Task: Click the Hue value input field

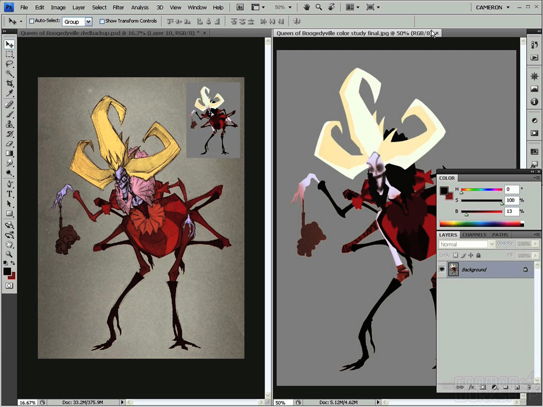Action: click(511, 189)
